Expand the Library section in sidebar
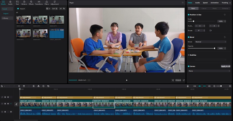 pyautogui.click(x=7, y=18)
